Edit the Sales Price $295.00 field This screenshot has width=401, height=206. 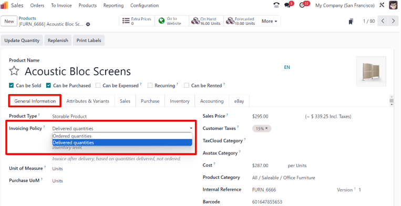[x=260, y=116]
